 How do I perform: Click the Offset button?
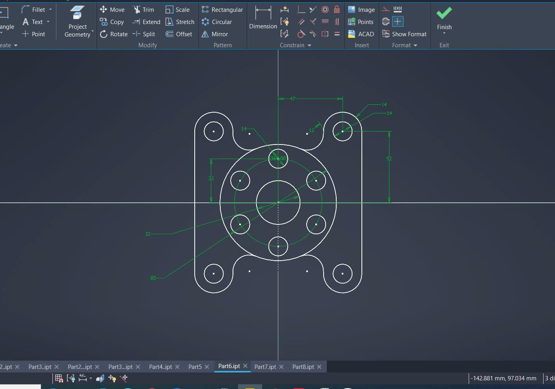coord(179,34)
